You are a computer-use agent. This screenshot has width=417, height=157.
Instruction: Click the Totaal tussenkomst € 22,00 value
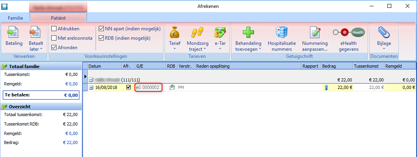[x=70, y=115]
